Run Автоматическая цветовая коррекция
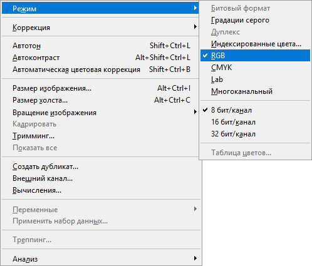 [100, 69]
